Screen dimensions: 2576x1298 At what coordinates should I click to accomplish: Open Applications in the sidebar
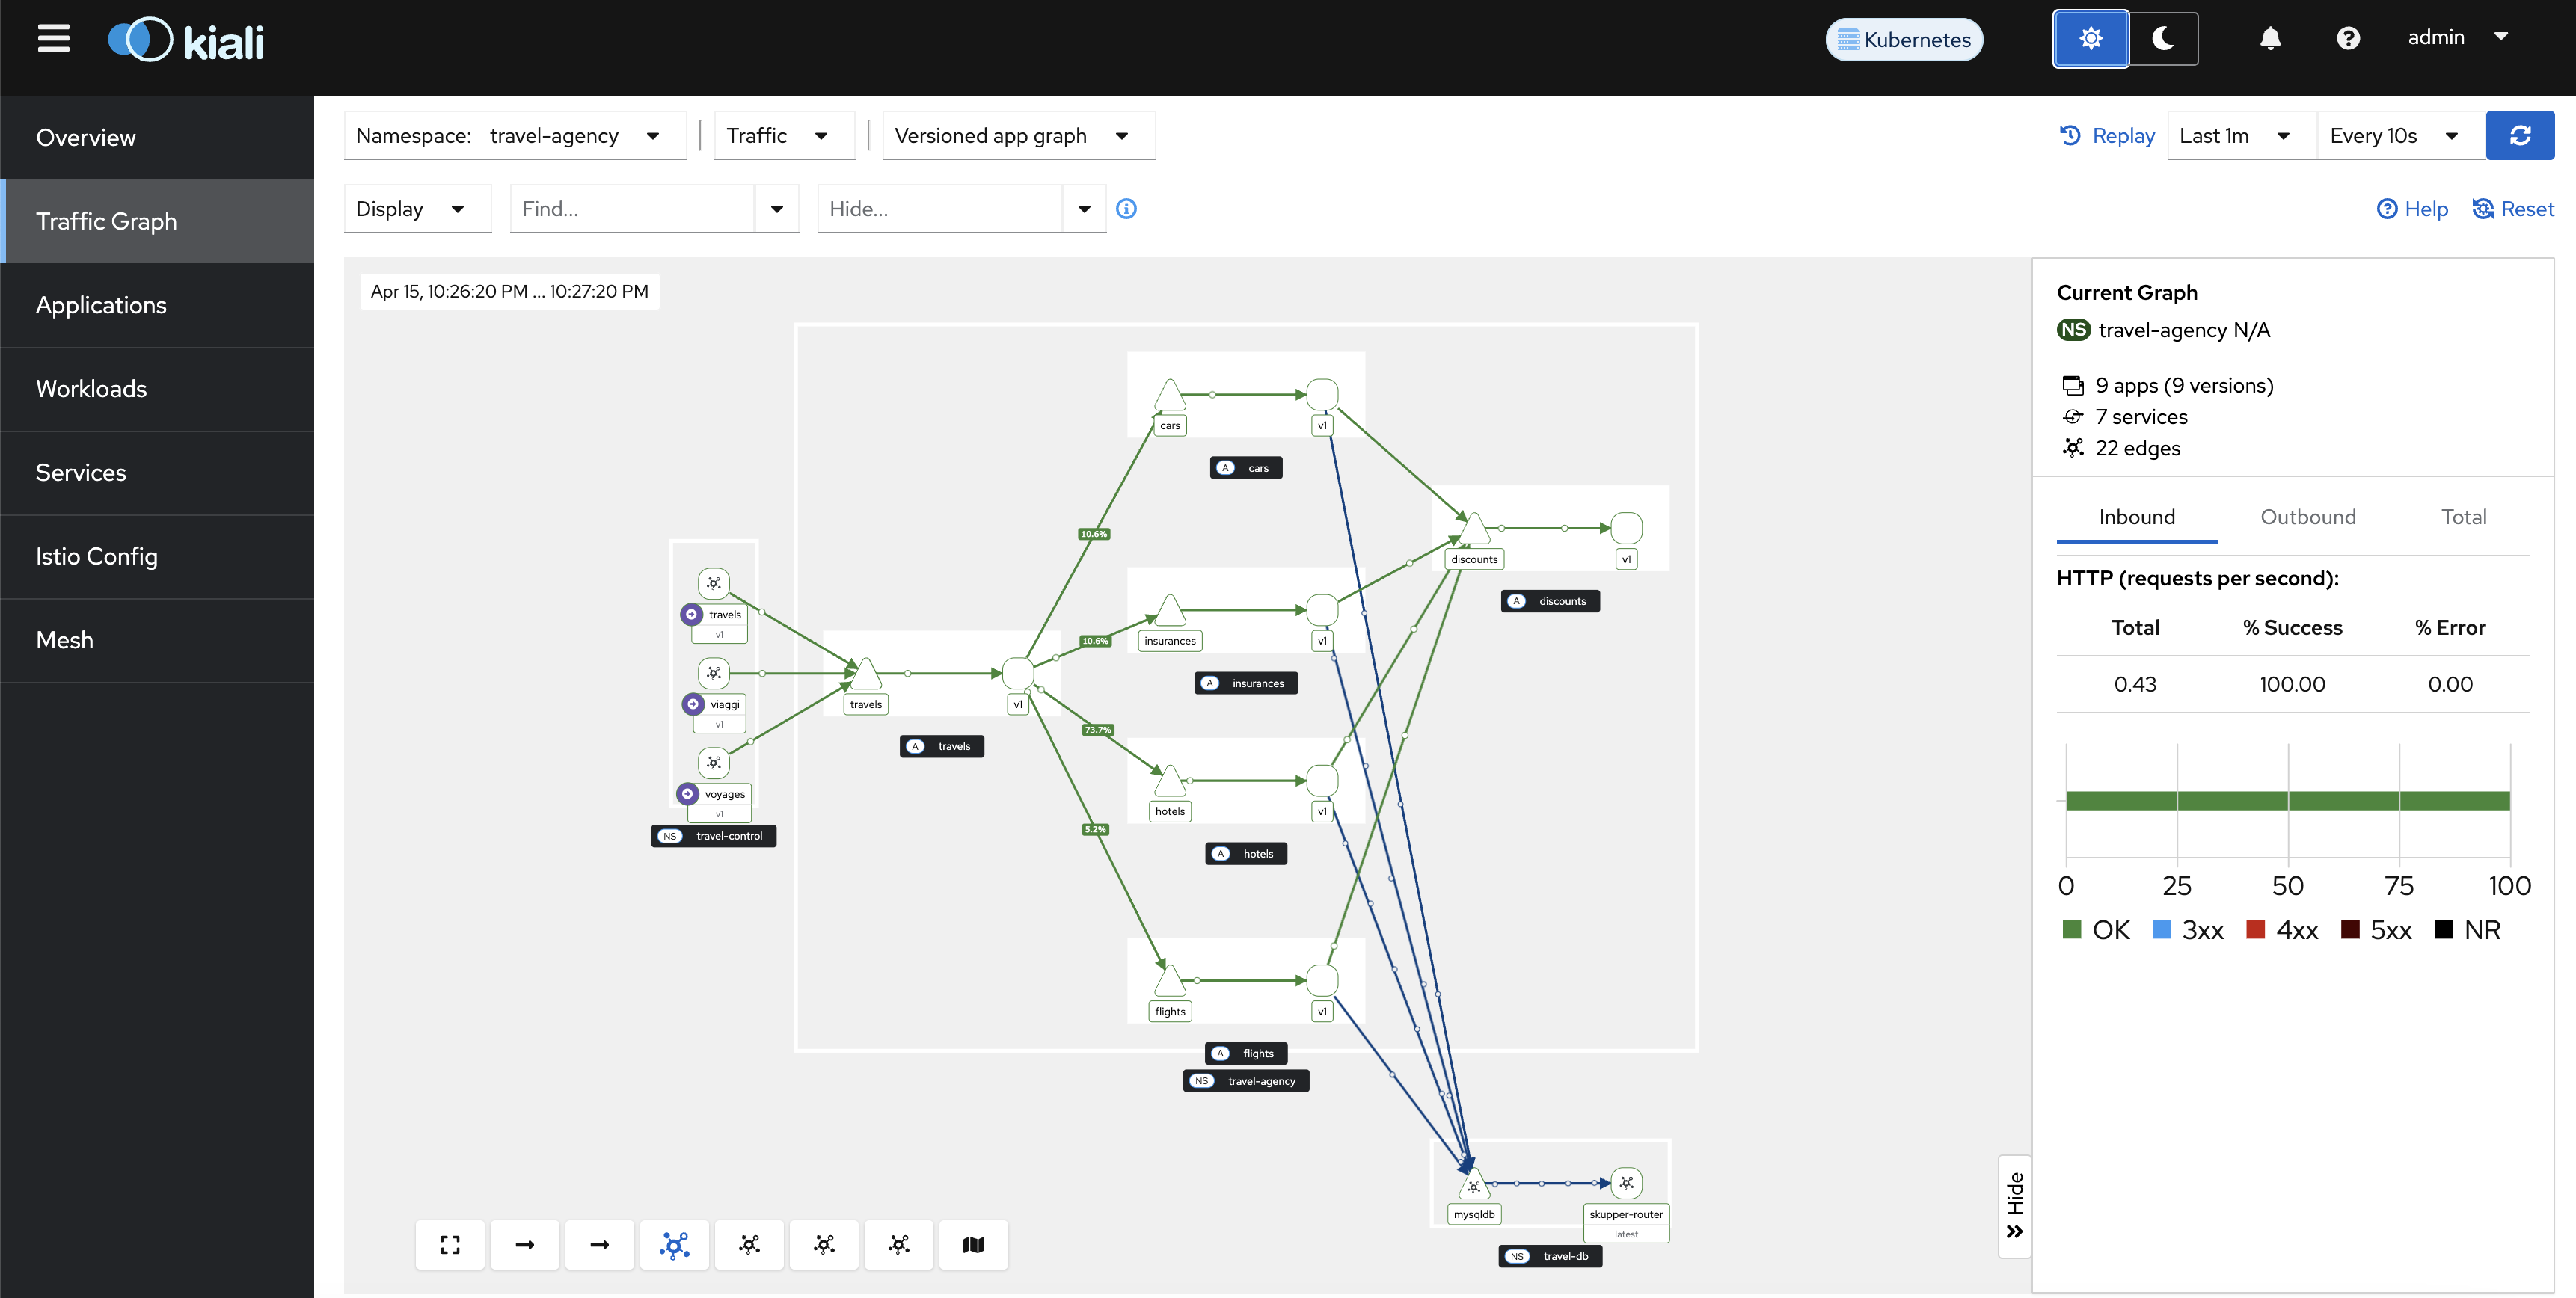pos(157,305)
